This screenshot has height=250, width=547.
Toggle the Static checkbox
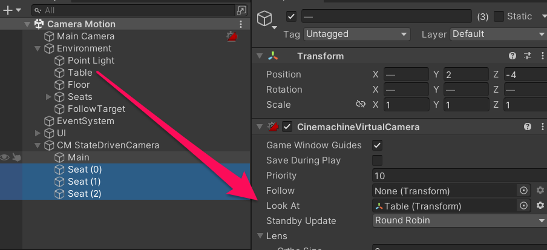point(499,16)
